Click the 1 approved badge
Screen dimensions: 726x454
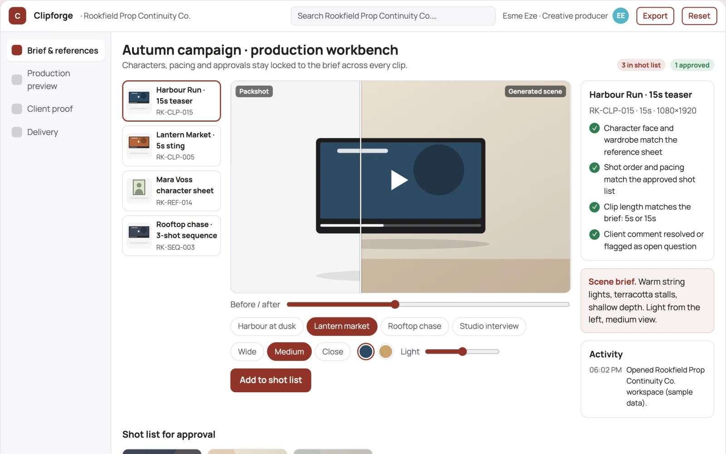point(692,65)
